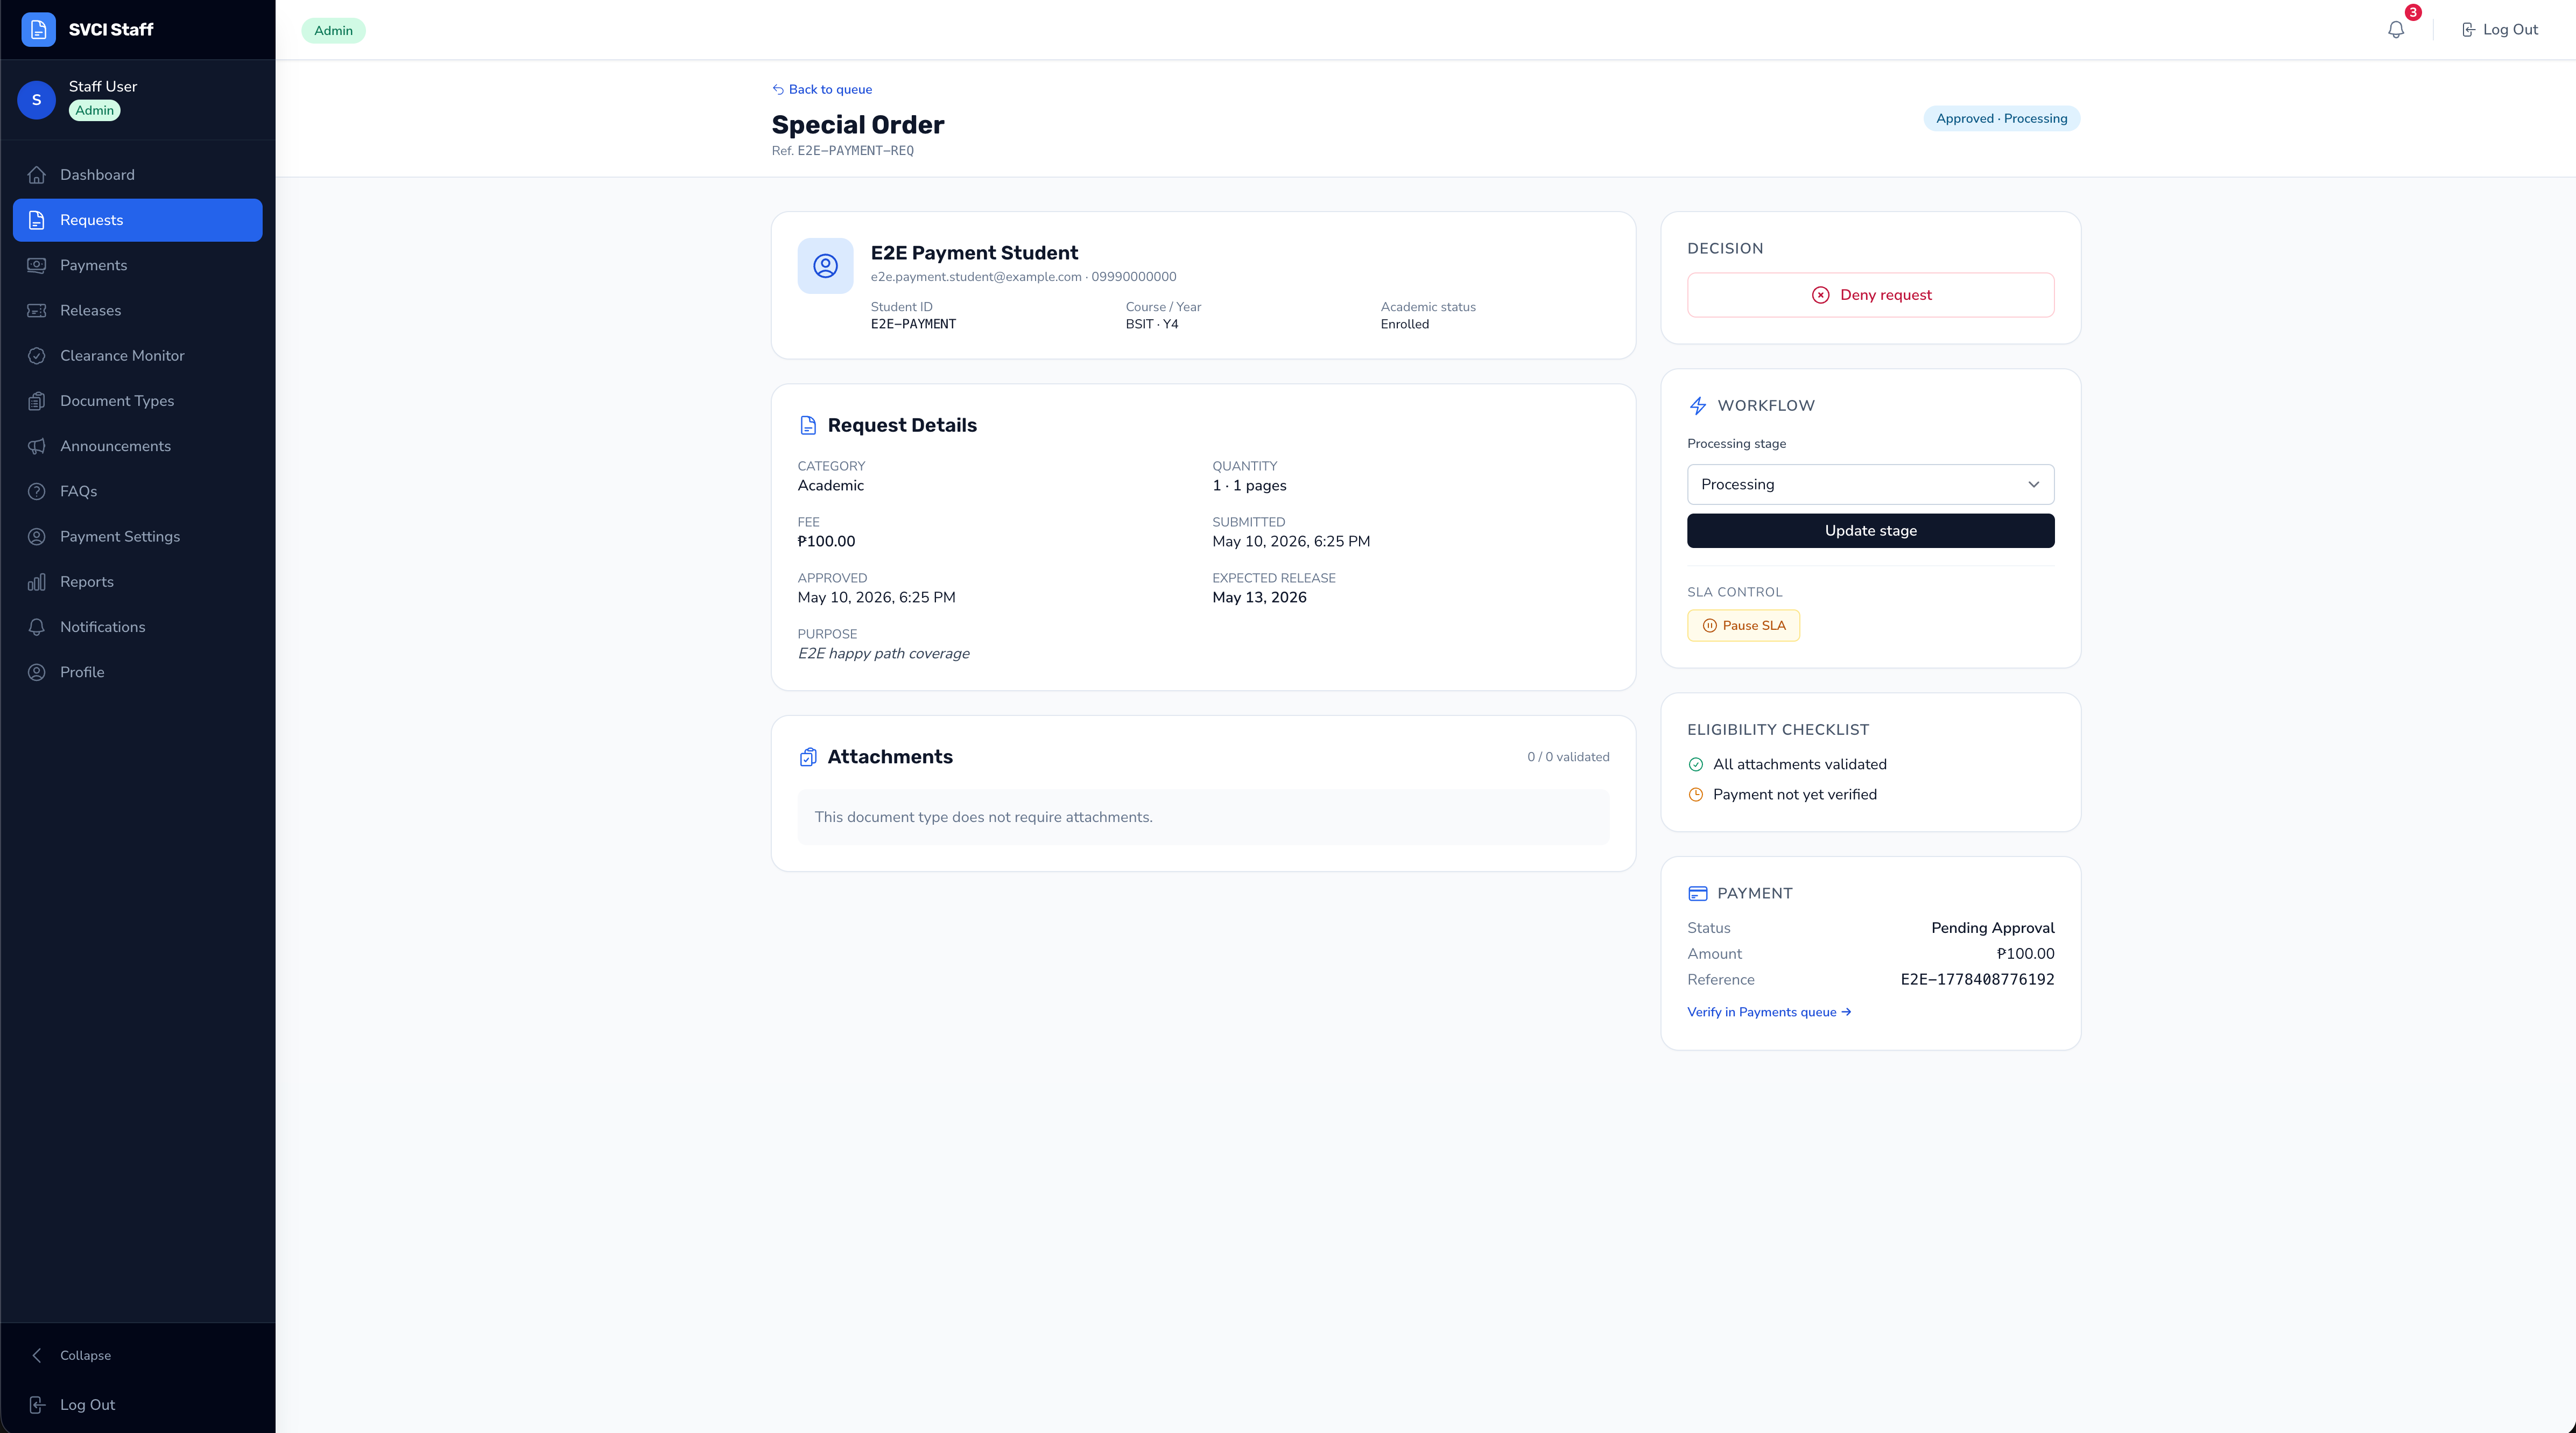Click the Collapse chevron icon
The height and width of the screenshot is (1433, 2576).
[37, 1355]
